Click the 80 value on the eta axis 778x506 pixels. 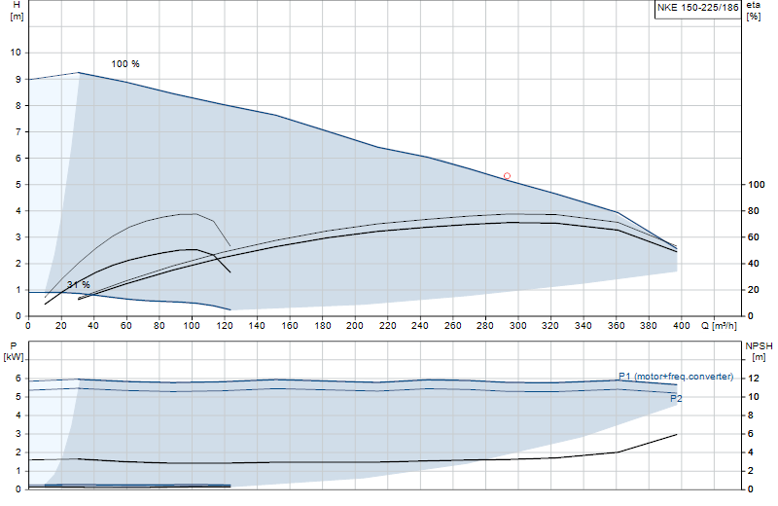pyautogui.click(x=753, y=211)
